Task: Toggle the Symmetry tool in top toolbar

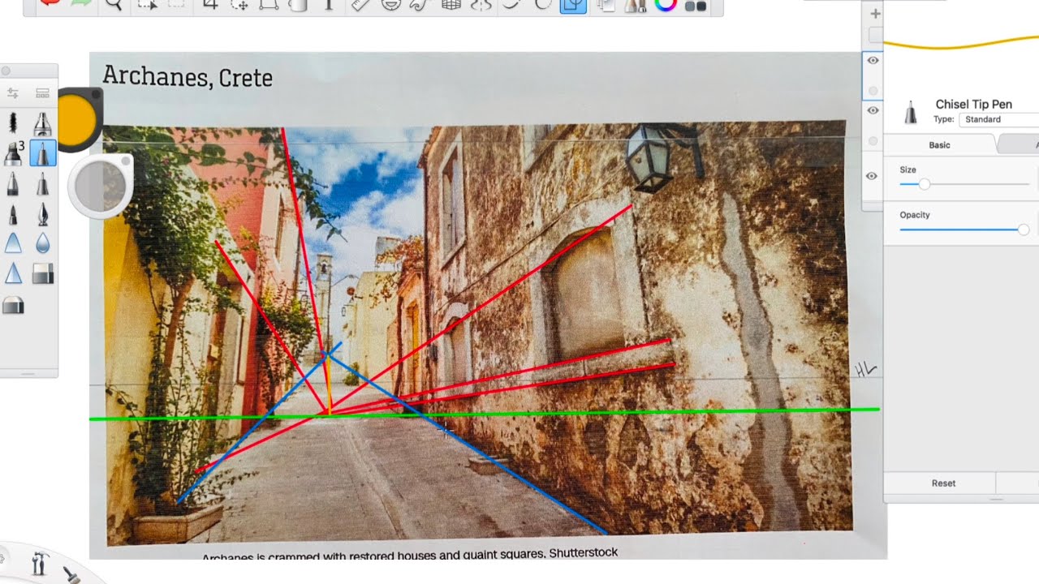Action: (481, 4)
